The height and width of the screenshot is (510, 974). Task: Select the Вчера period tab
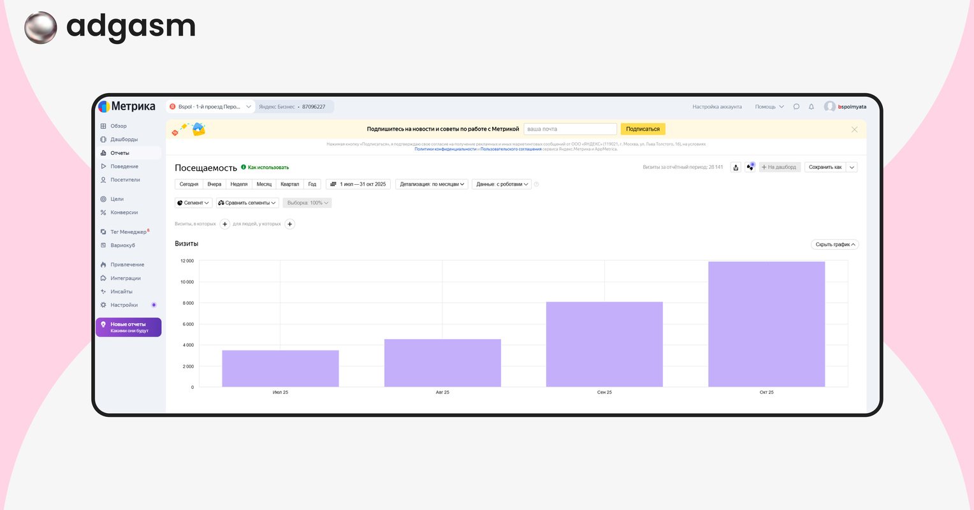[214, 184]
